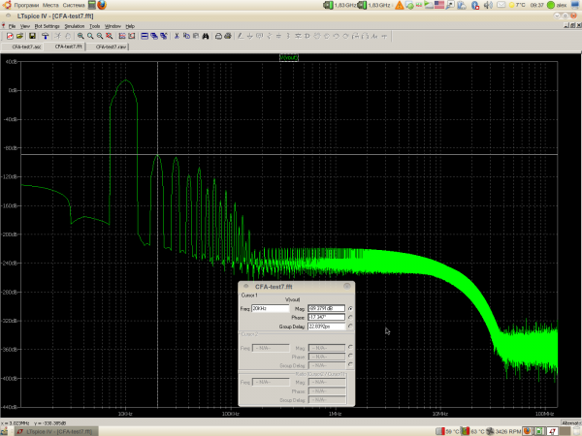Click the Find binoculars icon
This screenshot has width=582, height=436.
[206, 36]
